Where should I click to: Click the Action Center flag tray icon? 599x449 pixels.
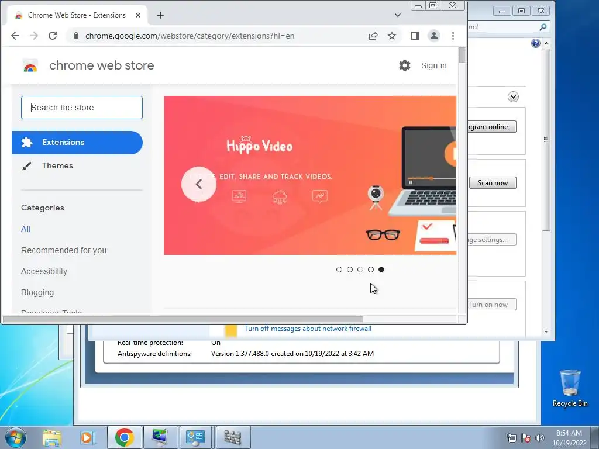526,438
